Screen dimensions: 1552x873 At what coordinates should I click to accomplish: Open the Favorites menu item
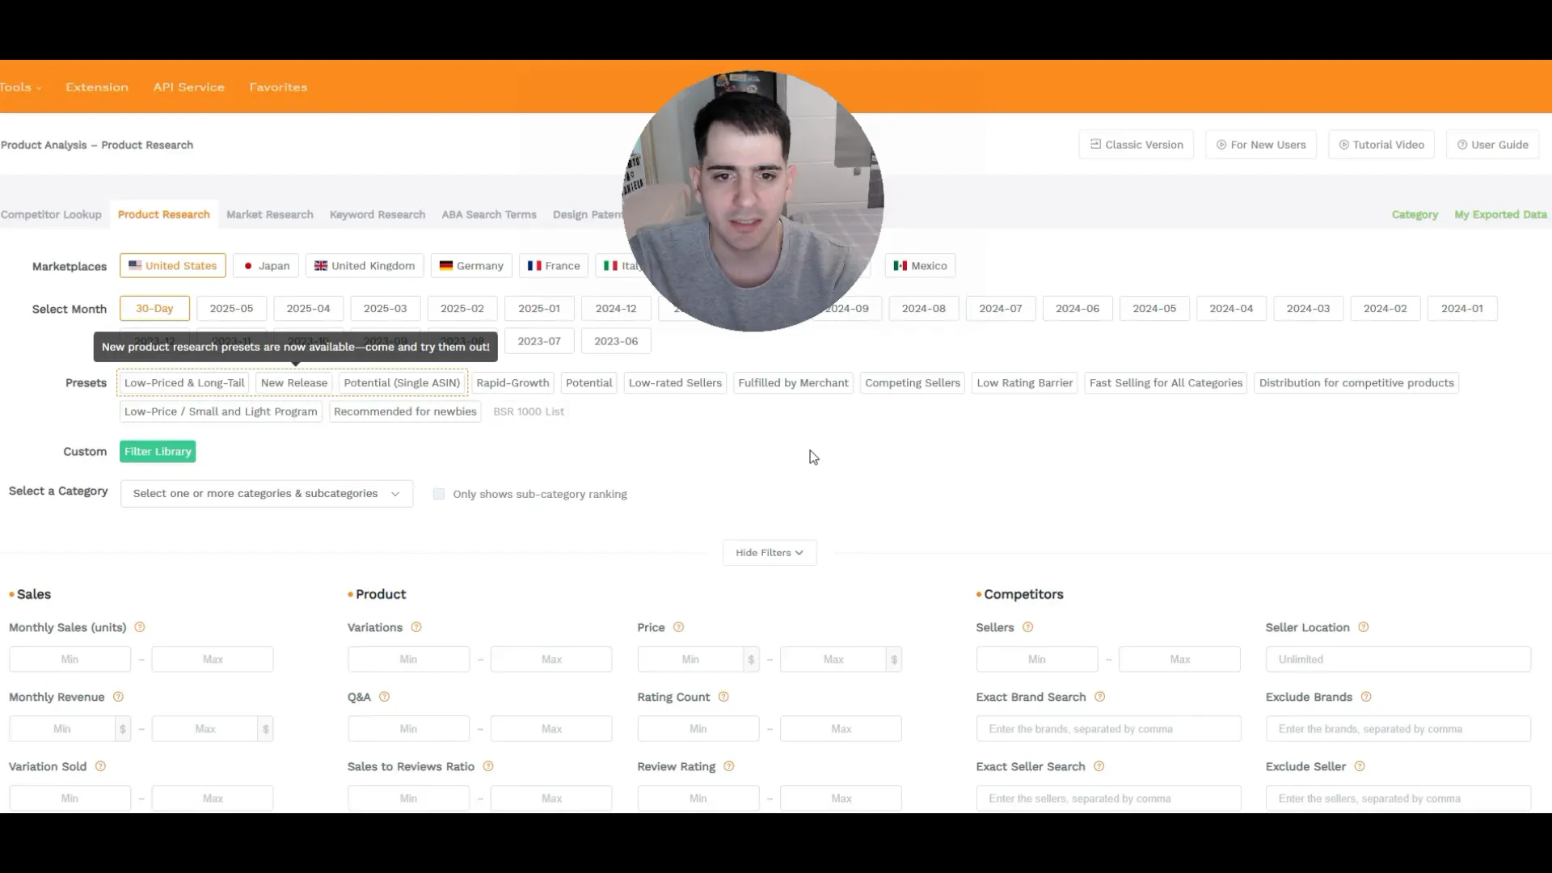[278, 87]
